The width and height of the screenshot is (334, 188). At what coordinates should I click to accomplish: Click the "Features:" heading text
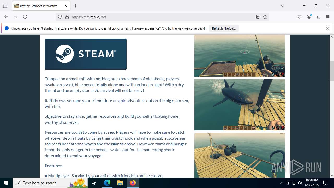click(53, 166)
